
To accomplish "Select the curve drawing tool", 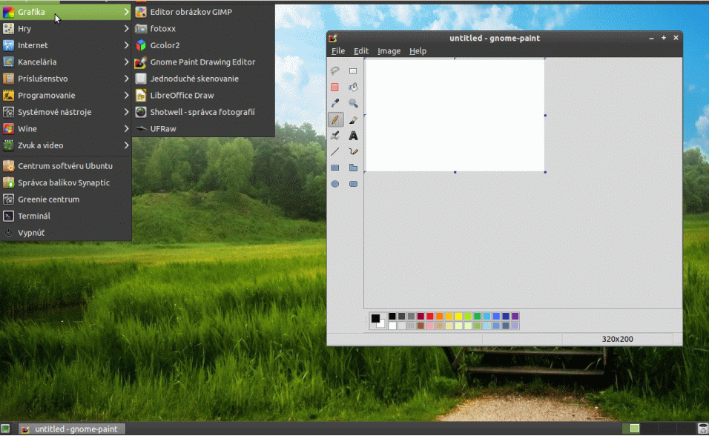I will (x=353, y=151).
